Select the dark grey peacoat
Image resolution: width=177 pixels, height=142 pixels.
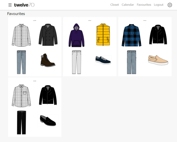(x=48, y=35)
